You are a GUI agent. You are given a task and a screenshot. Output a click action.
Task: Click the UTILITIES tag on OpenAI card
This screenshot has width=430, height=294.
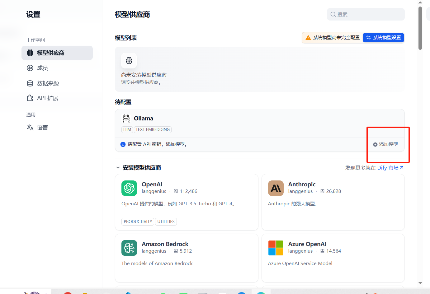point(166,222)
